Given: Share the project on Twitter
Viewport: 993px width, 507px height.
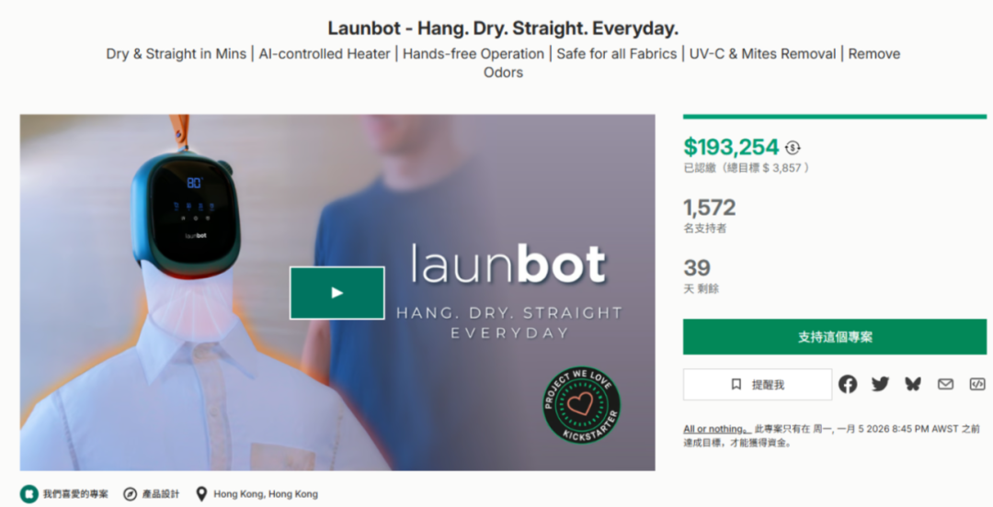Looking at the screenshot, I should pos(880,384).
